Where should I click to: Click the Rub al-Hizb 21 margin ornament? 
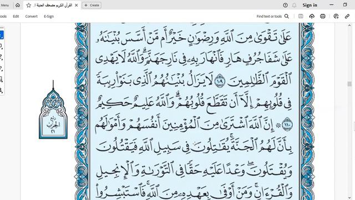click(53, 110)
